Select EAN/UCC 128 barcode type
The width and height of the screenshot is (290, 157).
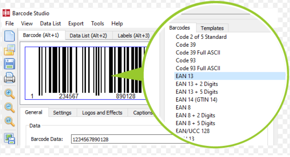193,131
